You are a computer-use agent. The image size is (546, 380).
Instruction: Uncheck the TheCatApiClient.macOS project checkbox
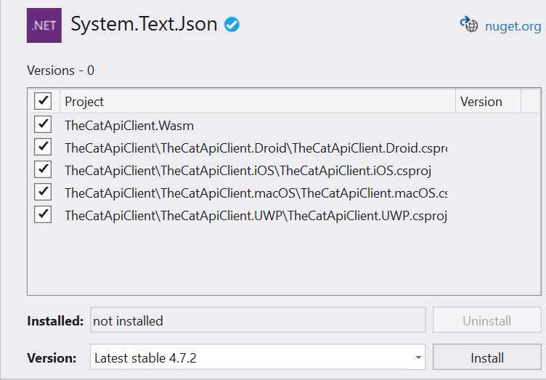[x=43, y=192]
